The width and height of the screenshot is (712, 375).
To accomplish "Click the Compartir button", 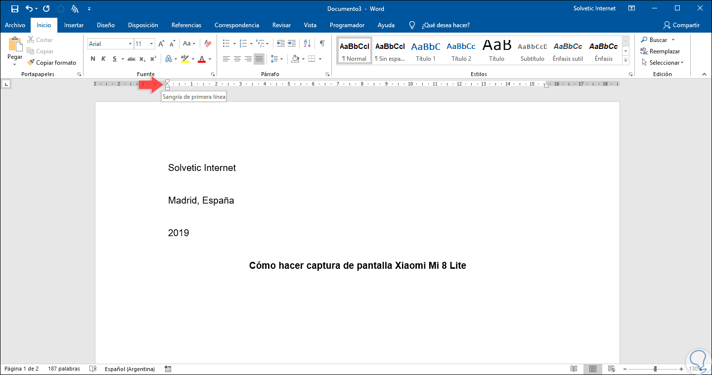I will tap(681, 25).
